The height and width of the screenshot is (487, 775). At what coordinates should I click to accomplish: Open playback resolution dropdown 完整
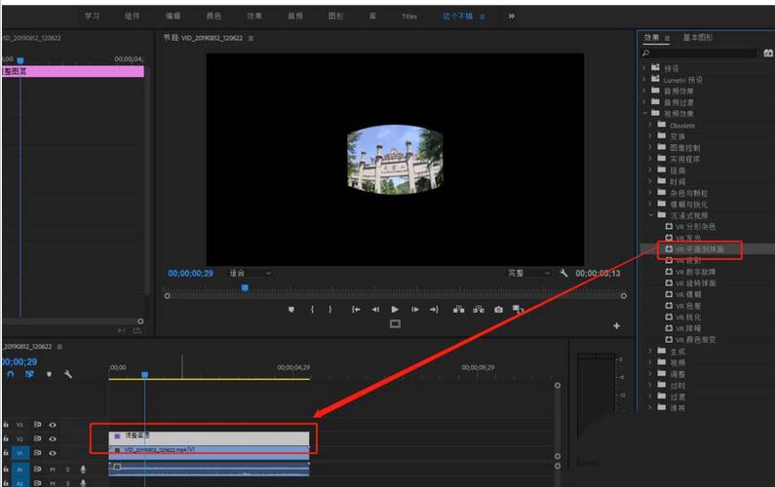(x=527, y=273)
